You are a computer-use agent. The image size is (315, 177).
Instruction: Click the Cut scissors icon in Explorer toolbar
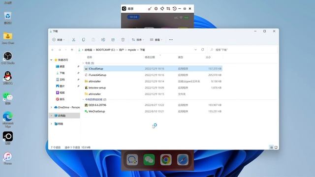point(74,40)
